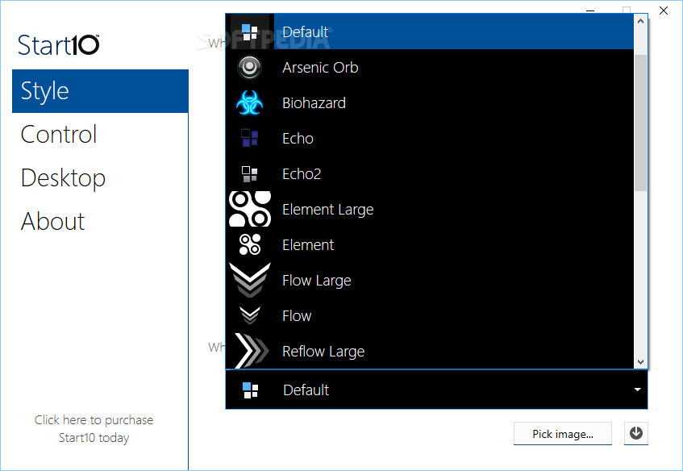This screenshot has width=683, height=471.
Task: Select the Echo2 start button icon
Action: tap(250, 174)
